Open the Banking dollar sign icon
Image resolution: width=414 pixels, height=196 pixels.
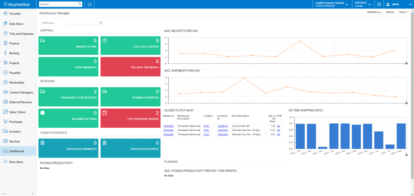[5, 53]
